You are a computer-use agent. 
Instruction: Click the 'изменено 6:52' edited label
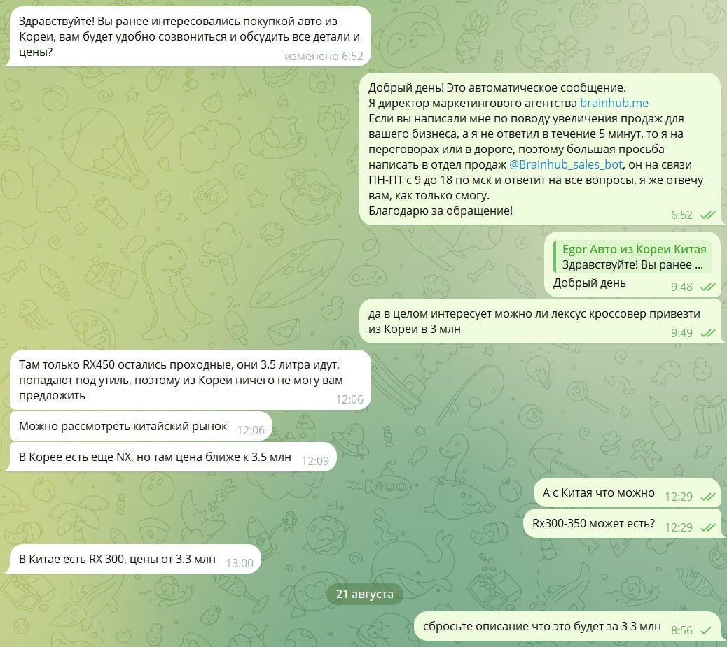click(x=324, y=57)
